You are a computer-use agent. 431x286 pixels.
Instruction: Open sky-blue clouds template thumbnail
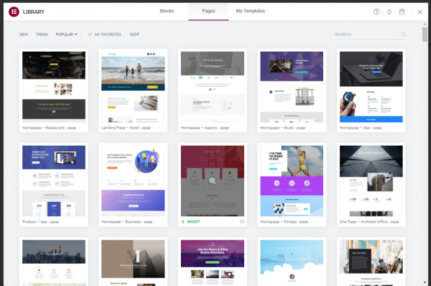click(292, 263)
